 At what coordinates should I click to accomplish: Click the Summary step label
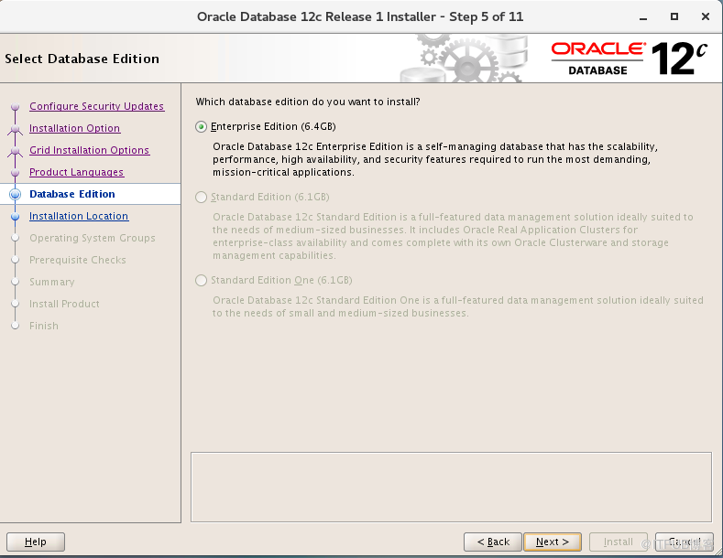(51, 283)
